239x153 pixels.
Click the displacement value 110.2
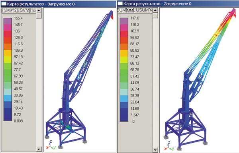coord(135,25)
